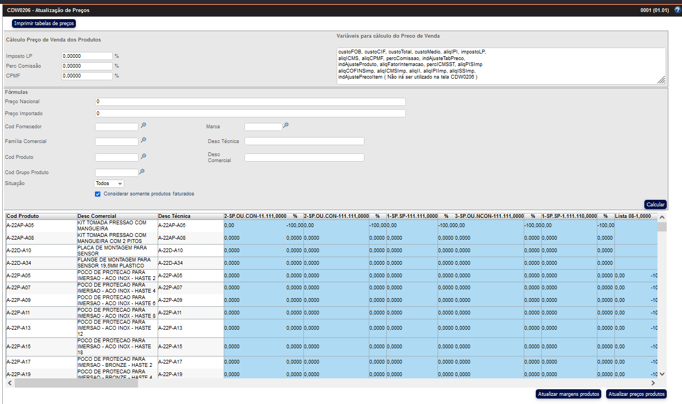Open the Situação dropdown
Viewport: 682px width, 404px height.
pyautogui.click(x=109, y=184)
